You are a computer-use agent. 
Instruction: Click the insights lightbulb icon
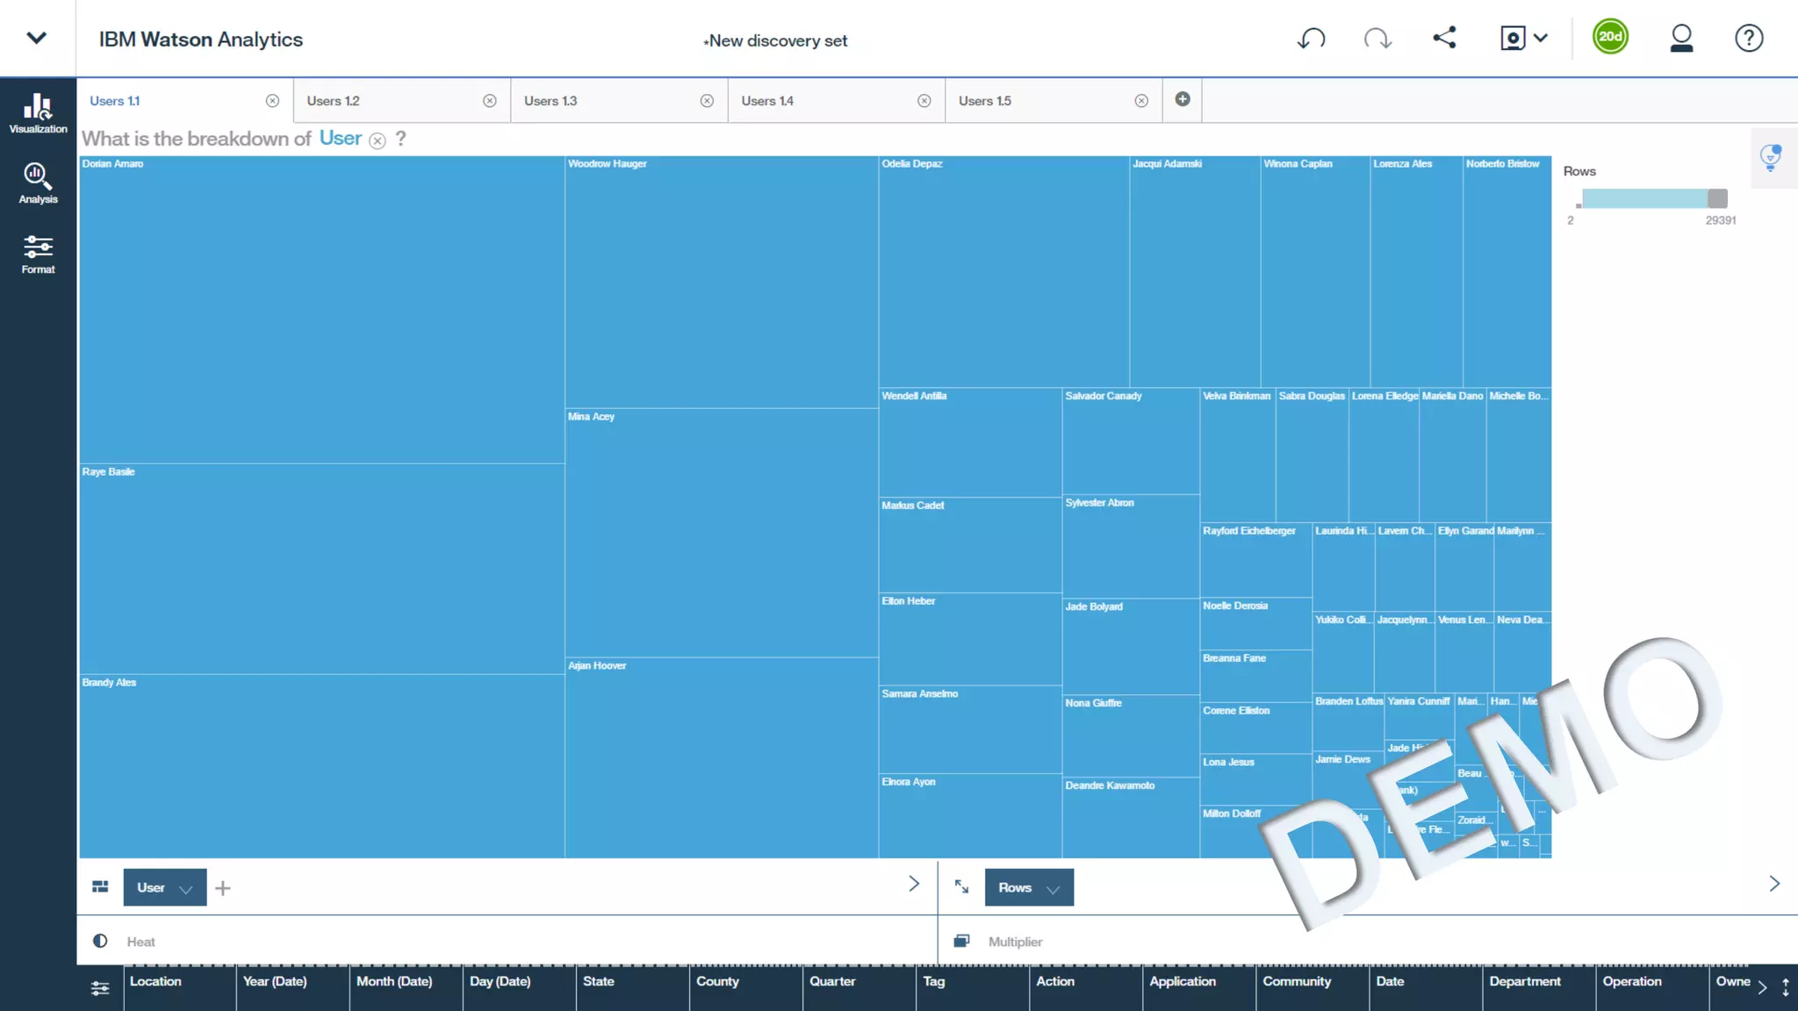click(1771, 158)
